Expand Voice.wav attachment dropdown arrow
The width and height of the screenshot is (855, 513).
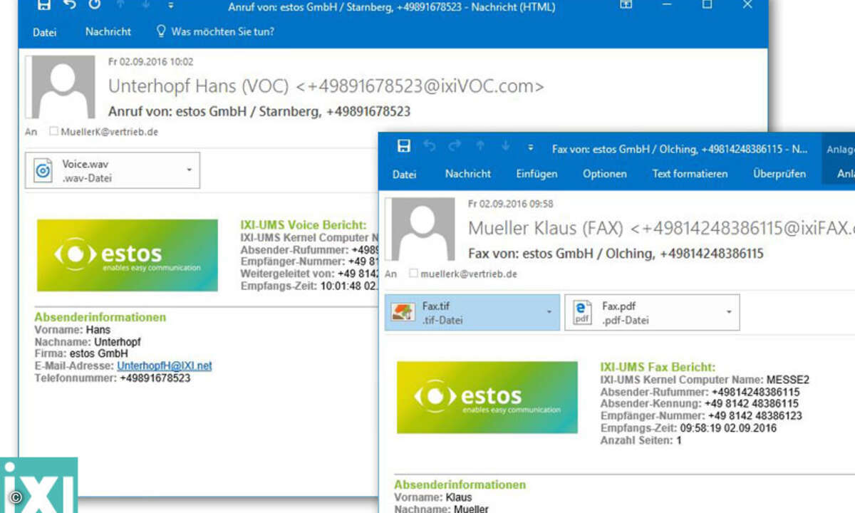coord(189,170)
